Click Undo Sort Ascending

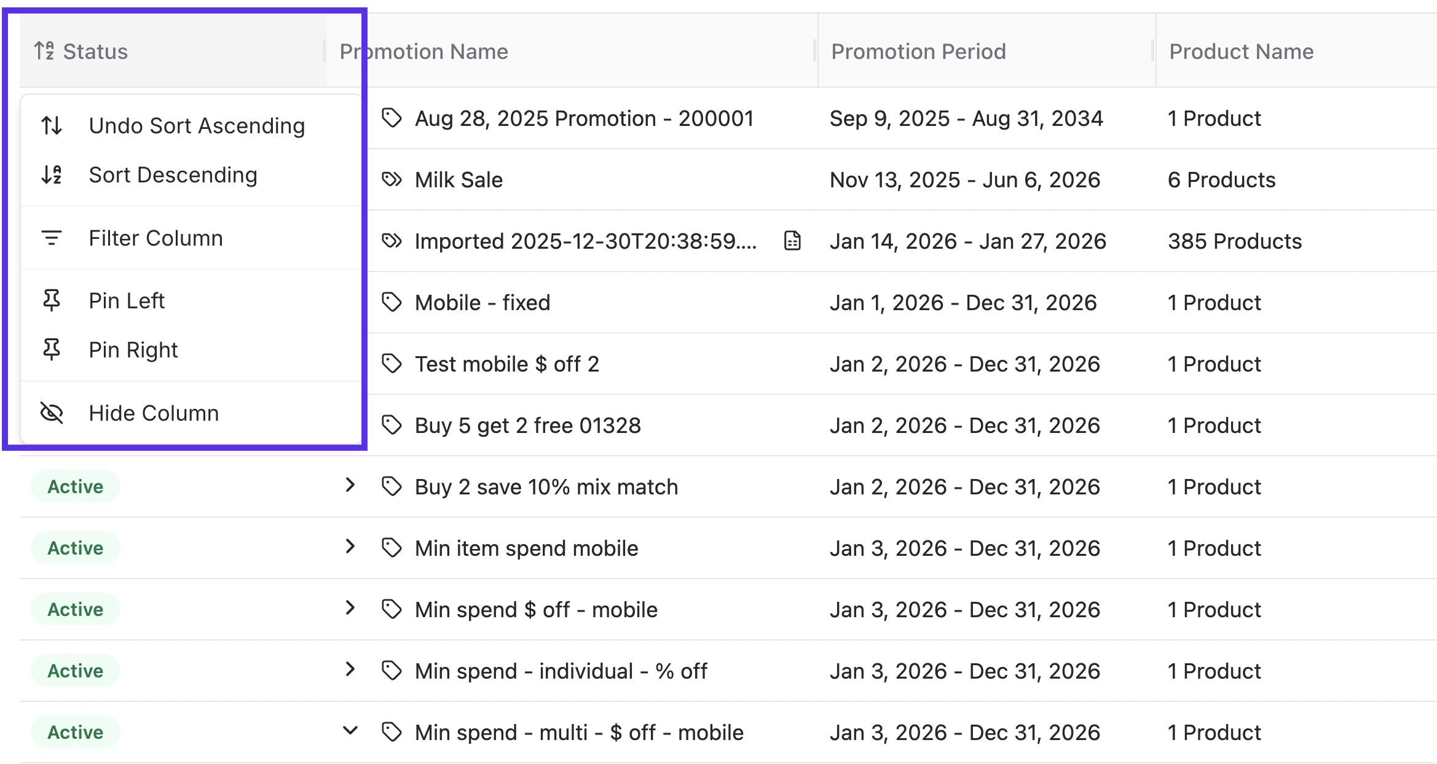tap(197, 125)
